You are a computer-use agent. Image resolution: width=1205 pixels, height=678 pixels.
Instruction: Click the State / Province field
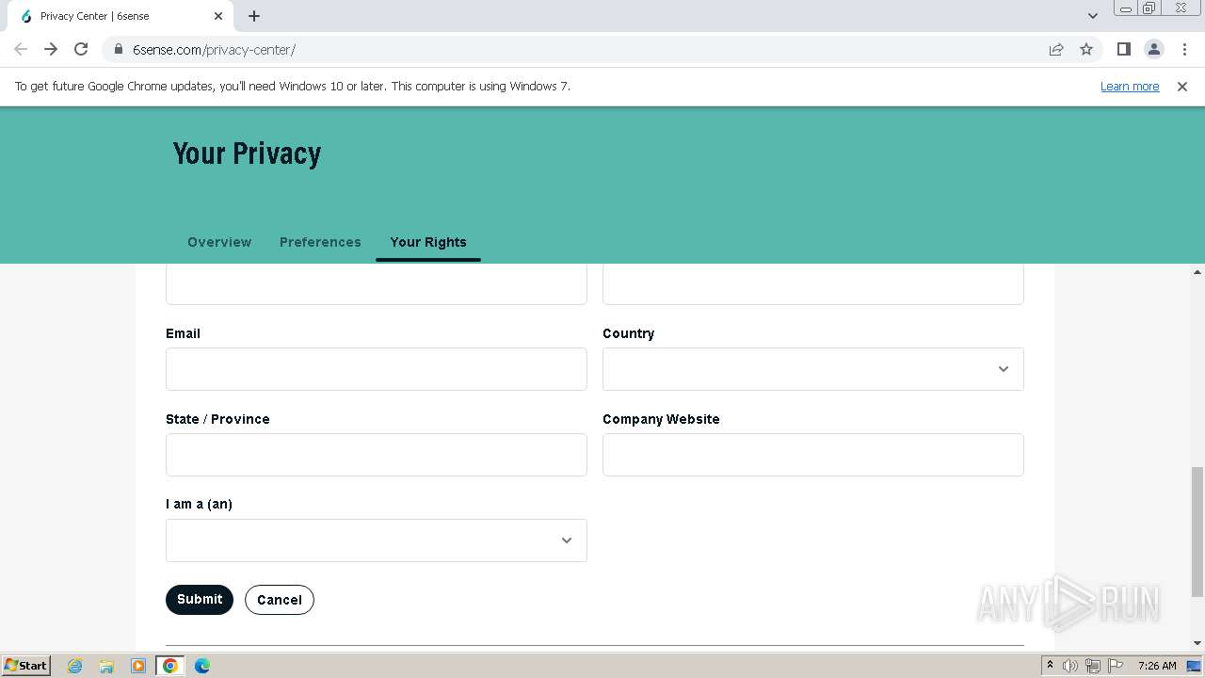(x=377, y=455)
